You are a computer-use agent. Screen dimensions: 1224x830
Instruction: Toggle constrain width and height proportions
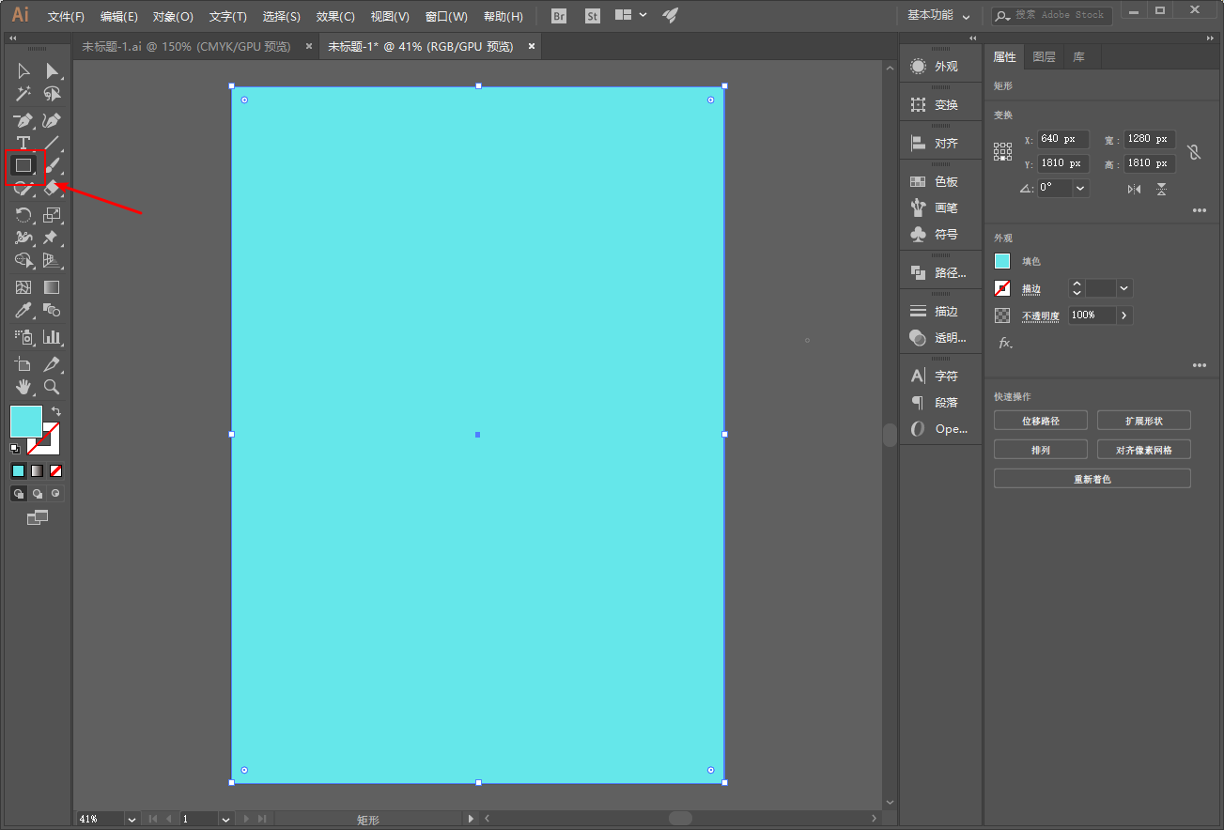click(x=1194, y=152)
